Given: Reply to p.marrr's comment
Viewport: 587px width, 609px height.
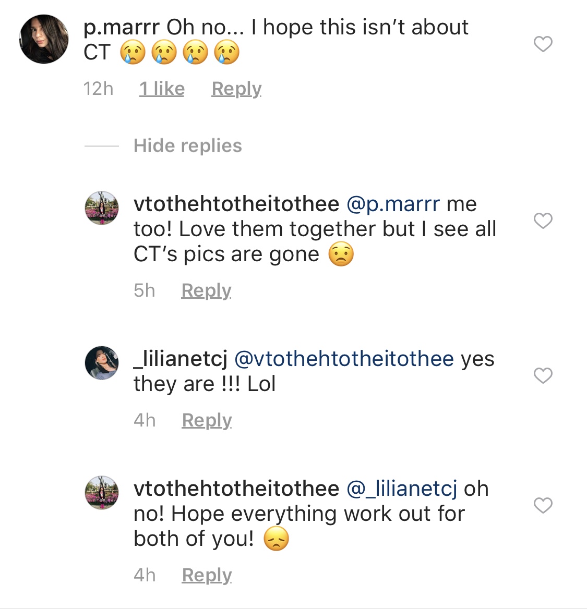Looking at the screenshot, I should click(x=236, y=89).
